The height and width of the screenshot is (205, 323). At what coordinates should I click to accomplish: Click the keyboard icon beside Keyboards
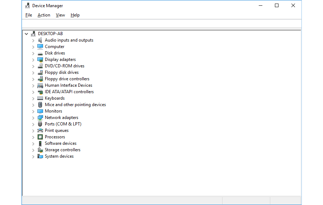[40, 98]
